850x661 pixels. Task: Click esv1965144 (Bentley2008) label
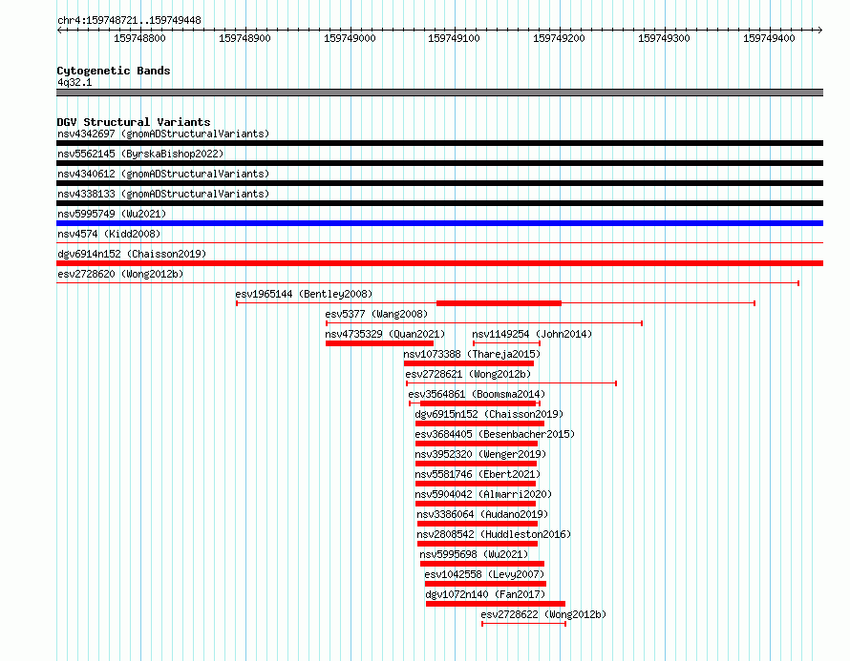(x=304, y=294)
